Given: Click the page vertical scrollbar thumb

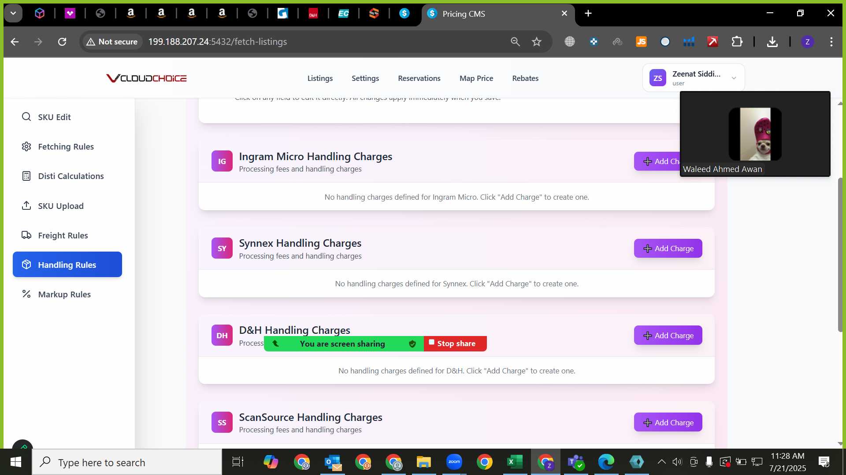Looking at the screenshot, I should click(840, 255).
